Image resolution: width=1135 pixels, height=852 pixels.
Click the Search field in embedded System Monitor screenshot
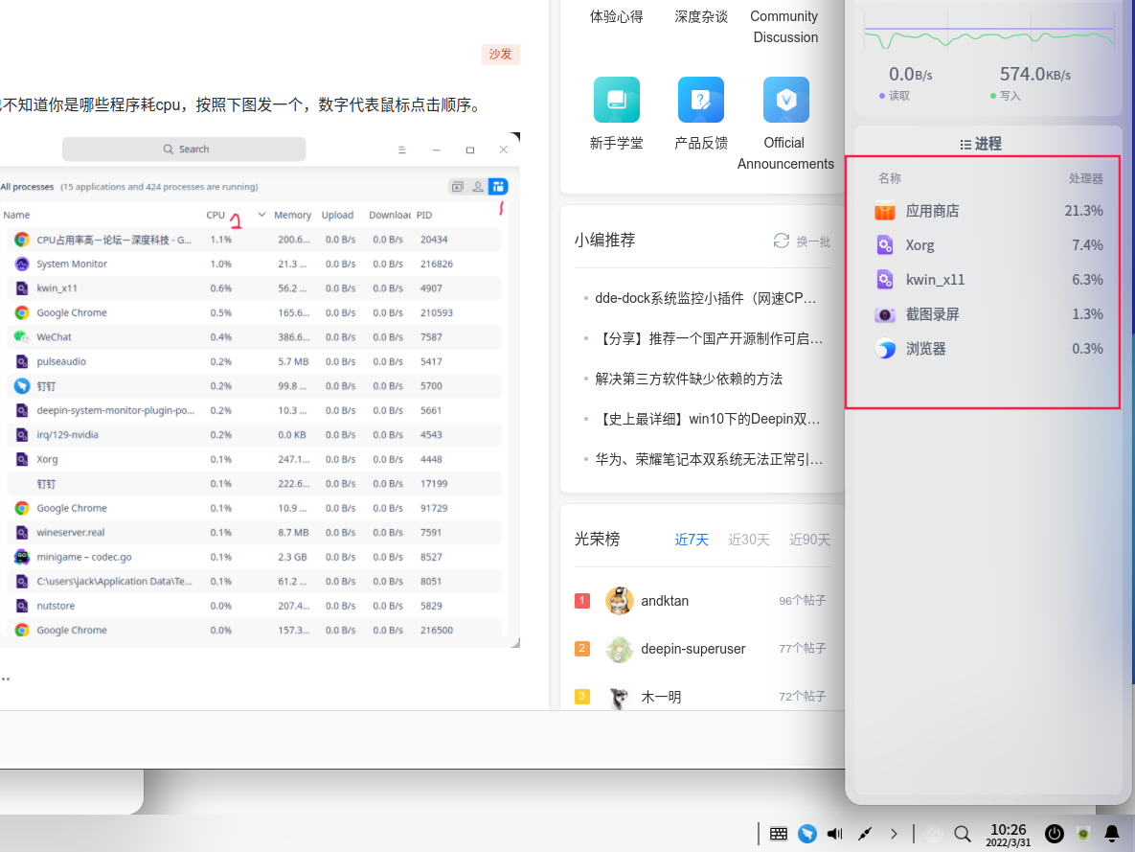[184, 150]
